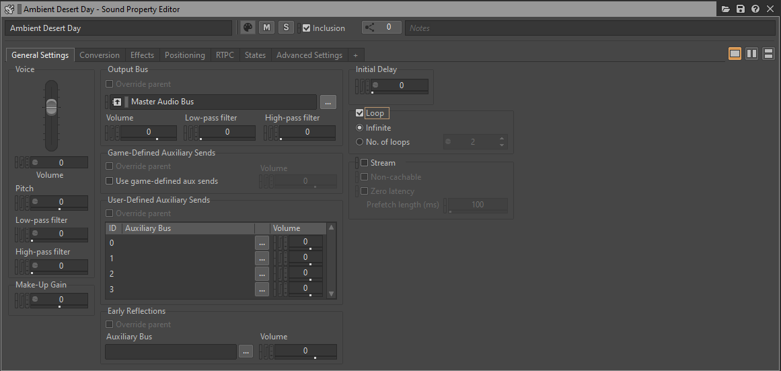Image resolution: width=781 pixels, height=371 pixels.
Task: Browse auxiliary bus for ID 0
Action: point(262,243)
